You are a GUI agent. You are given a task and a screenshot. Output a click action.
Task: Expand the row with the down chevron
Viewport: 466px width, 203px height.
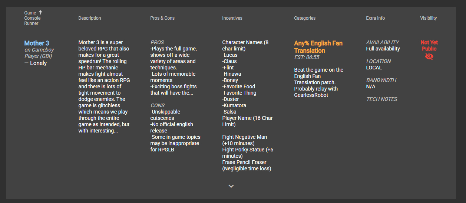click(x=231, y=186)
